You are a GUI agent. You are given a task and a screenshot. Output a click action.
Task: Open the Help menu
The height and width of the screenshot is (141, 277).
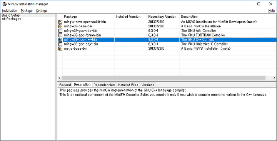coord(272,11)
